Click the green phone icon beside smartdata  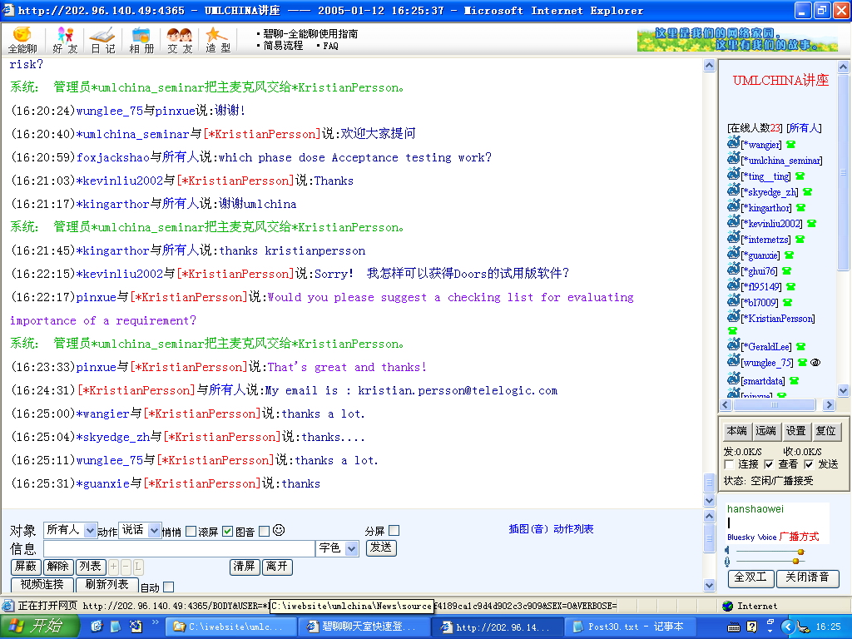click(795, 380)
